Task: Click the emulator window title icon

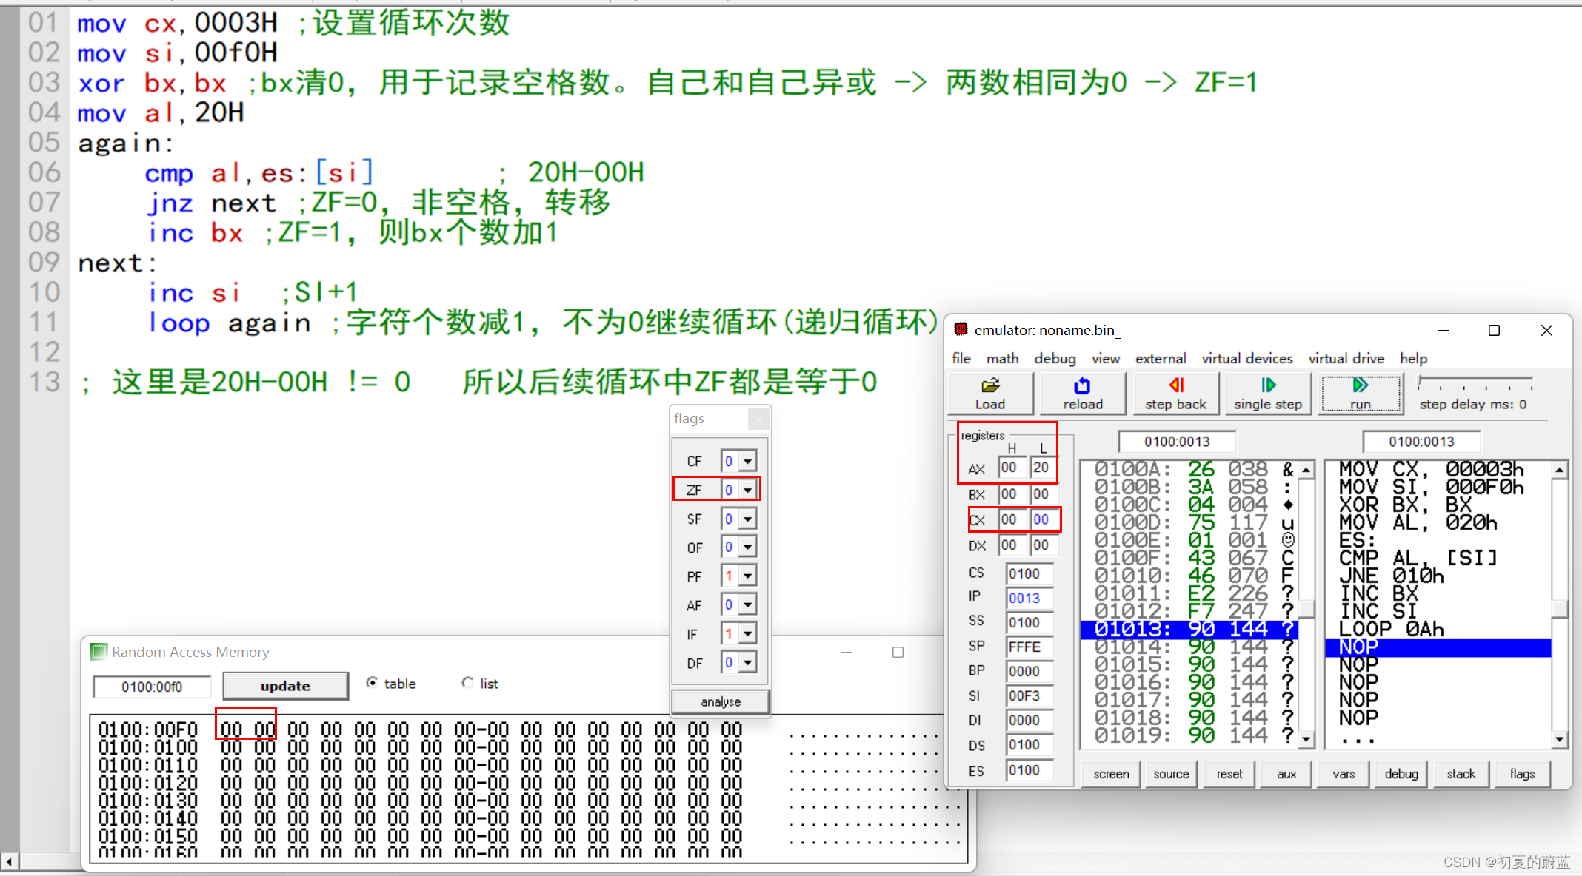Action: pos(961,329)
